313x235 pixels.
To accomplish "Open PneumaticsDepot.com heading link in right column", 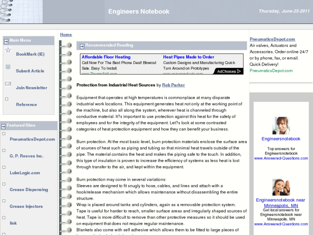I will (x=272, y=39).
